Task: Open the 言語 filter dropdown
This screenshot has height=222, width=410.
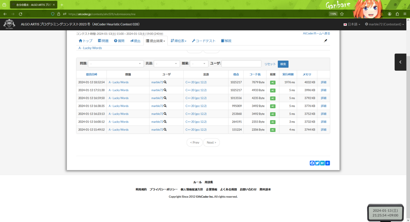Action: coord(167,64)
